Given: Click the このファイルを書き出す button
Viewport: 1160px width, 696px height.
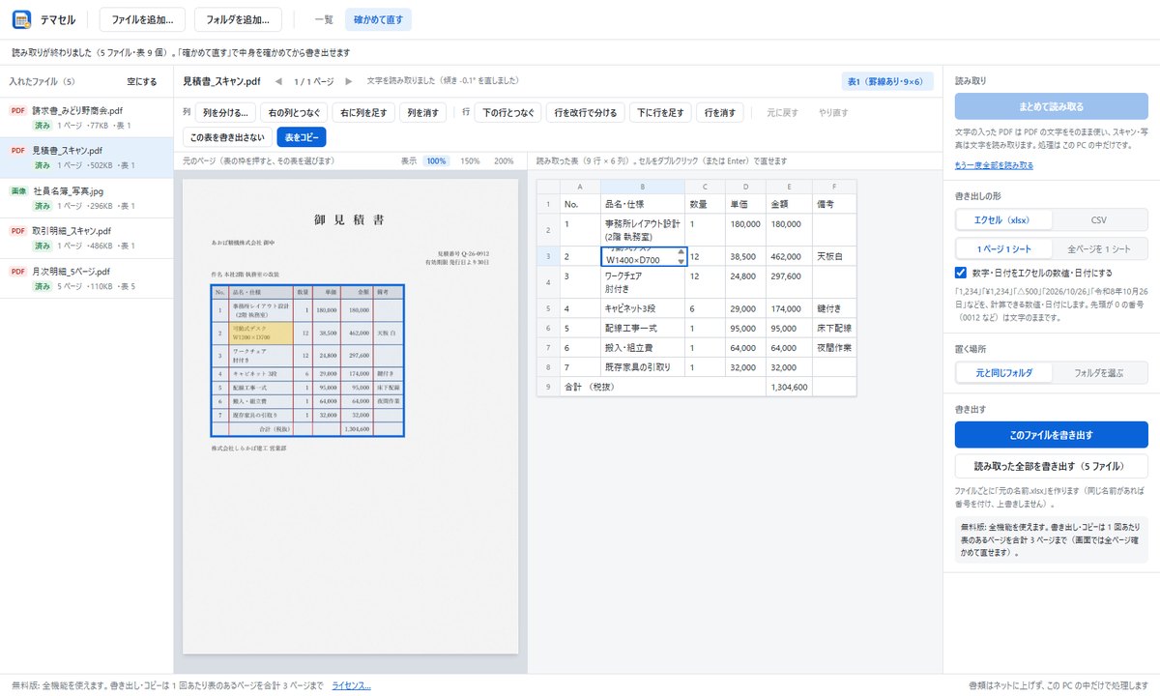Looking at the screenshot, I should [x=1051, y=435].
